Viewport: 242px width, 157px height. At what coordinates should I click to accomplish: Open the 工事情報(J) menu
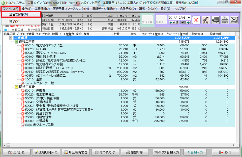point(42,9)
